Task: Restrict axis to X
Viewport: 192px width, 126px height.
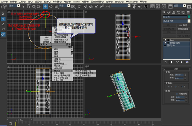Action: (x=3, y=14)
